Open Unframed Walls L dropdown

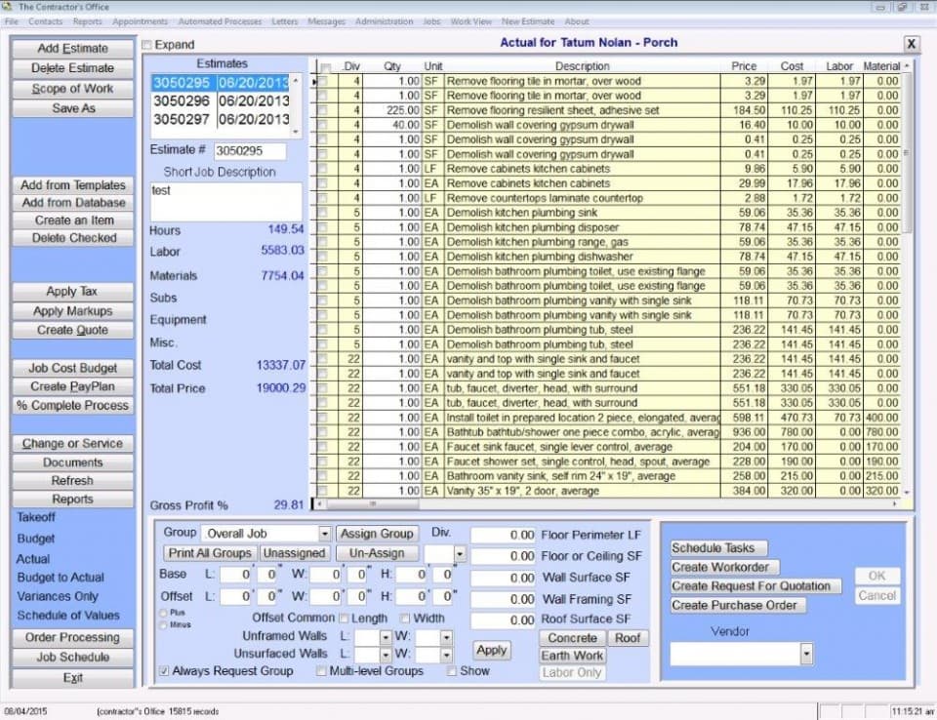tap(386, 638)
